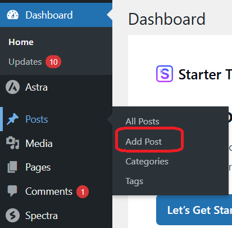This screenshot has width=232, height=228.
Task: Open the Comments badge showing 1 pending
Action: (x=83, y=191)
